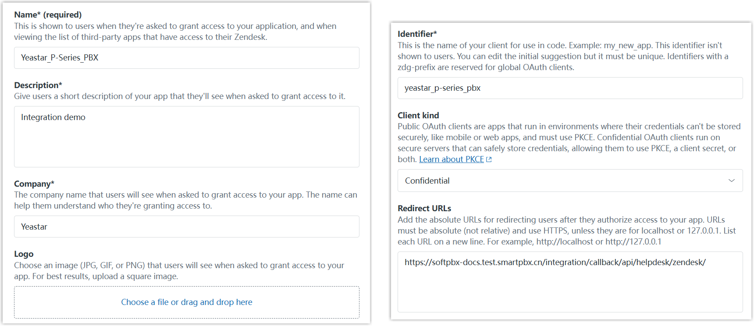Select the Company field showing Yeastar
The height and width of the screenshot is (326, 754).
[186, 227]
